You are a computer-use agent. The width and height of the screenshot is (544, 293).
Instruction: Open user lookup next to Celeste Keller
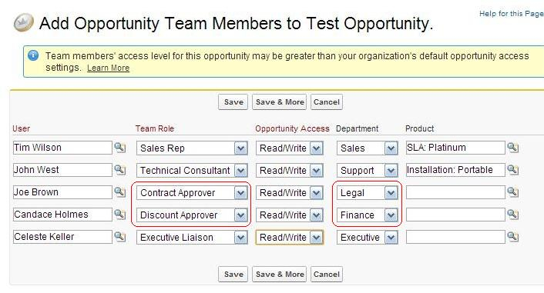119,237
